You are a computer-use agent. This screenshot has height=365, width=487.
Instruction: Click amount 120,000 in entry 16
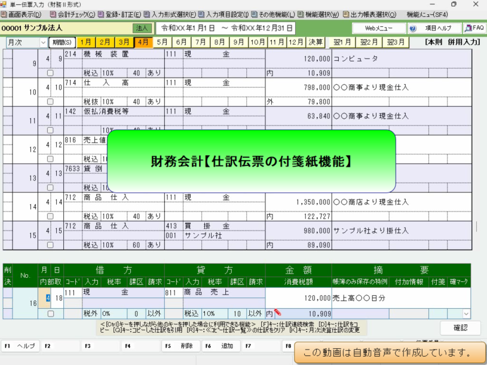[x=298, y=298]
